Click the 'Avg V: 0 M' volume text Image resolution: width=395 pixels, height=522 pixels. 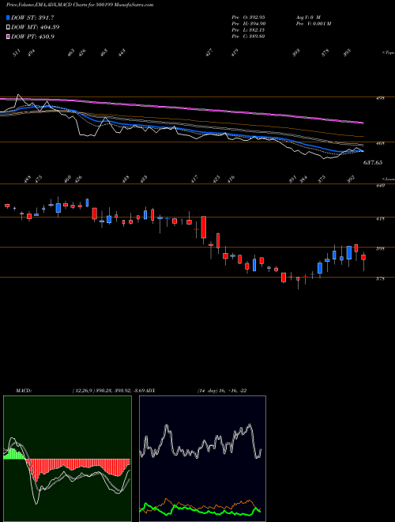click(307, 17)
